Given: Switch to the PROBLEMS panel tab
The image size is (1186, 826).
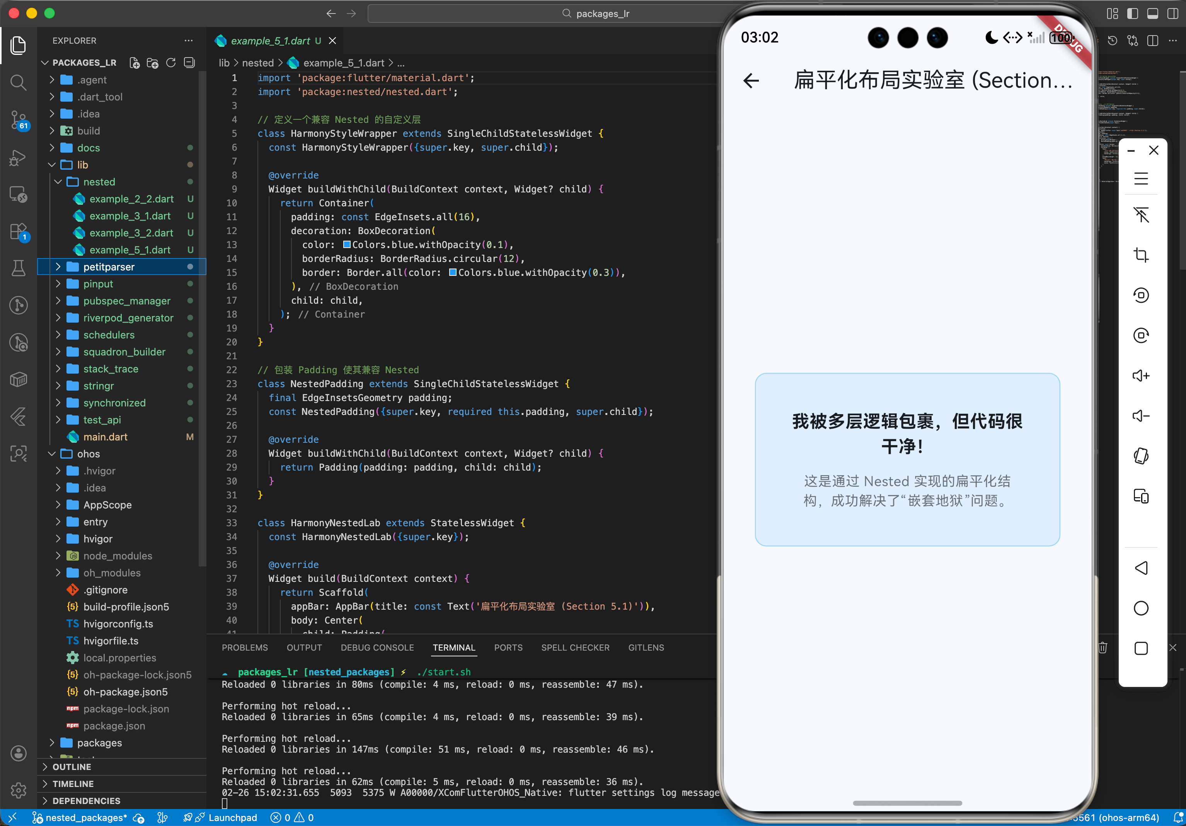Looking at the screenshot, I should tap(245, 648).
